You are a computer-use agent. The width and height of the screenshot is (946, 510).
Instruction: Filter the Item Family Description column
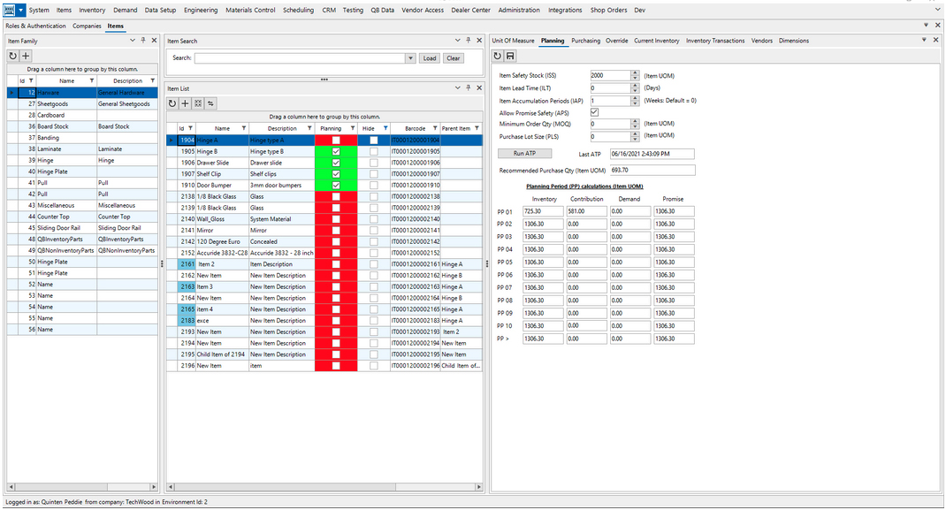[x=153, y=80]
